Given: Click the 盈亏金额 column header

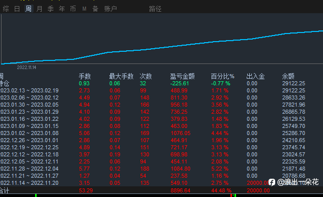Looking at the screenshot, I should coord(182,76).
